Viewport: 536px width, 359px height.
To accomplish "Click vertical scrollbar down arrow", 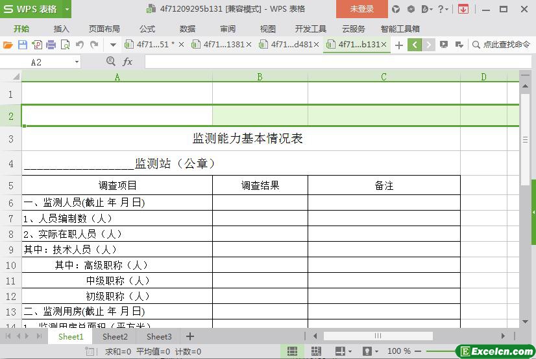I will (x=525, y=321).
